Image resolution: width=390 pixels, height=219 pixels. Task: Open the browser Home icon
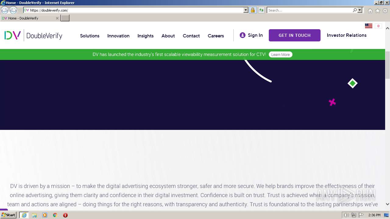(370, 11)
